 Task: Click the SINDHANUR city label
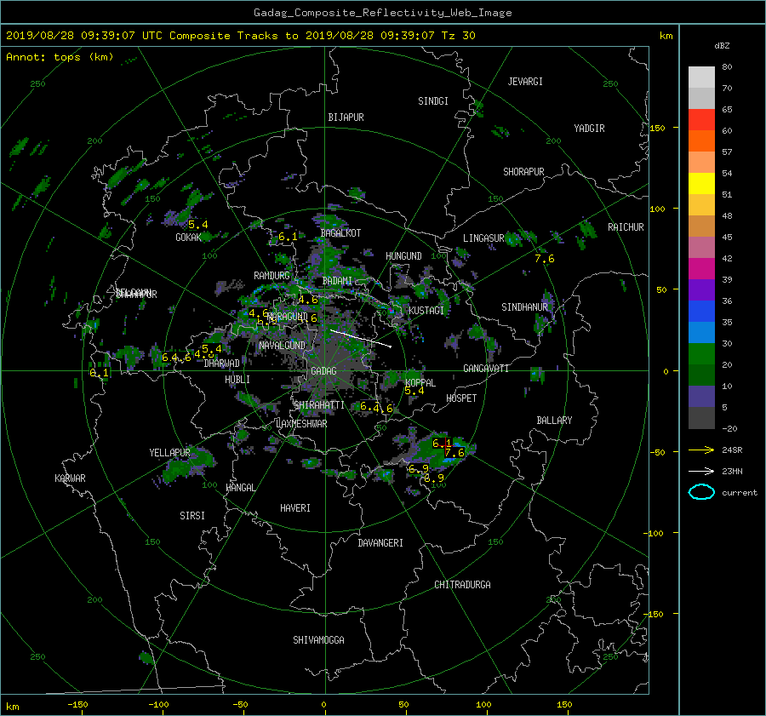point(524,307)
